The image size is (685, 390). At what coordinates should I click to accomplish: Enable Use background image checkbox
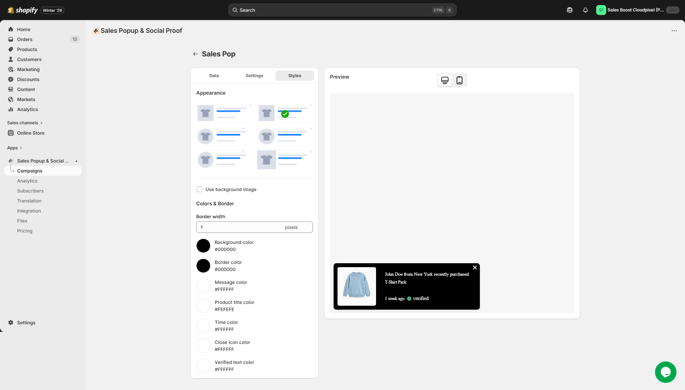199,189
